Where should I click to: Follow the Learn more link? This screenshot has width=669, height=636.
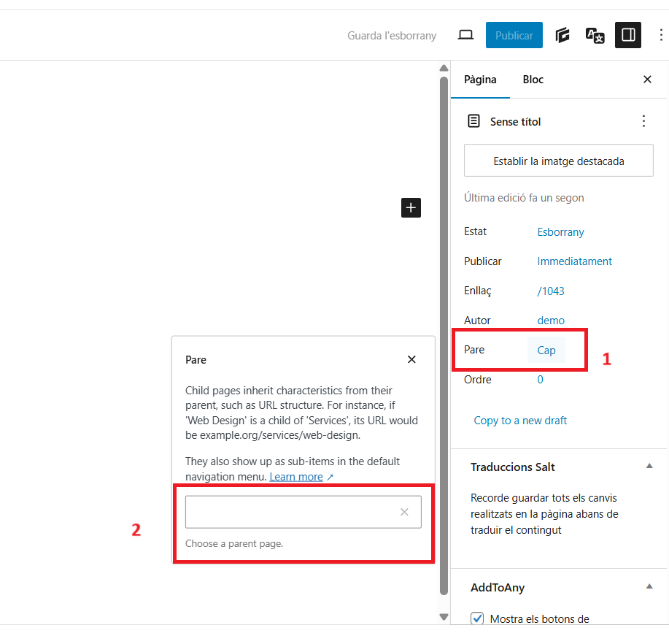[296, 477]
